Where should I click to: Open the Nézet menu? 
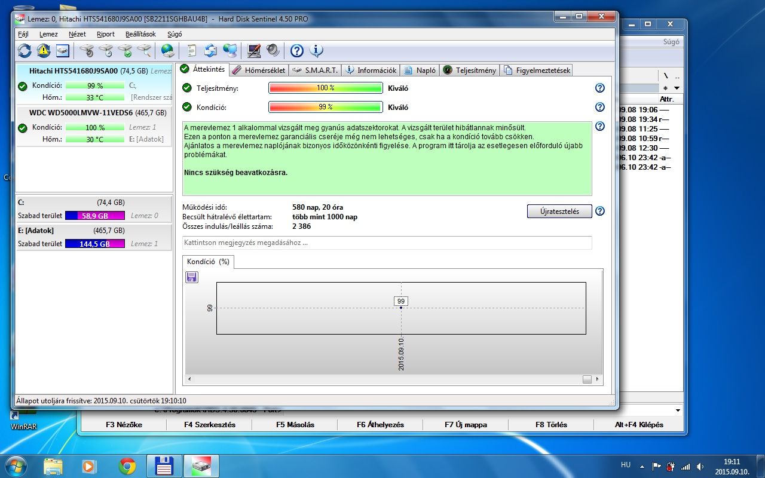77,34
